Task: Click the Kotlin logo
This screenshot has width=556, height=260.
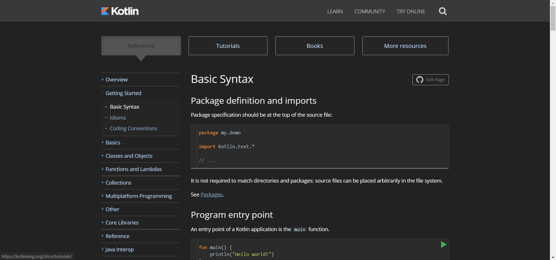Action: click(120, 11)
